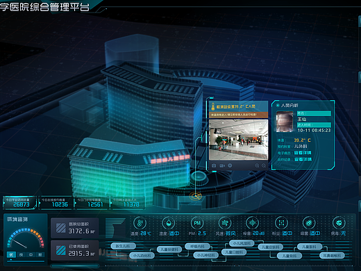Click the zoom out magnifier under video

pyautogui.click(x=264, y=165)
